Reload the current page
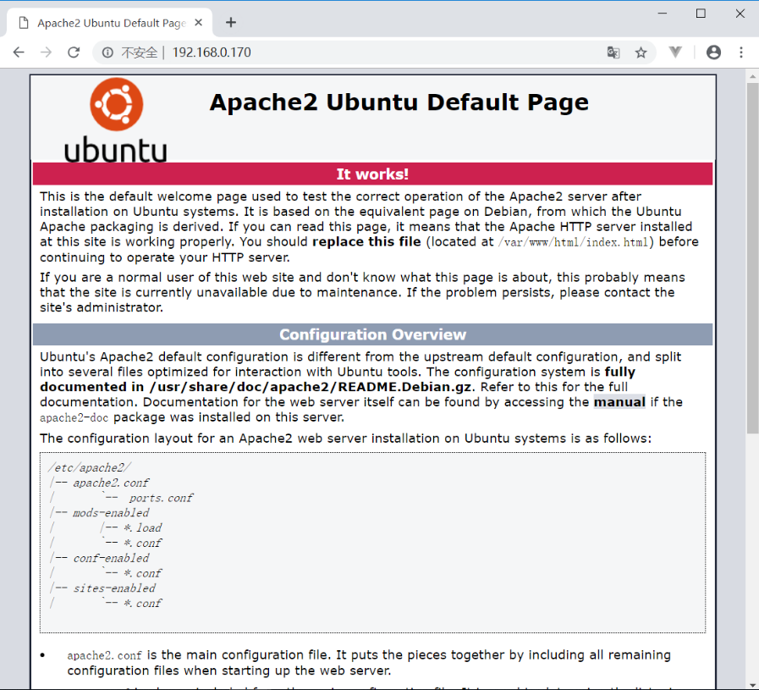Screen dimensions: 759x690 point(74,52)
